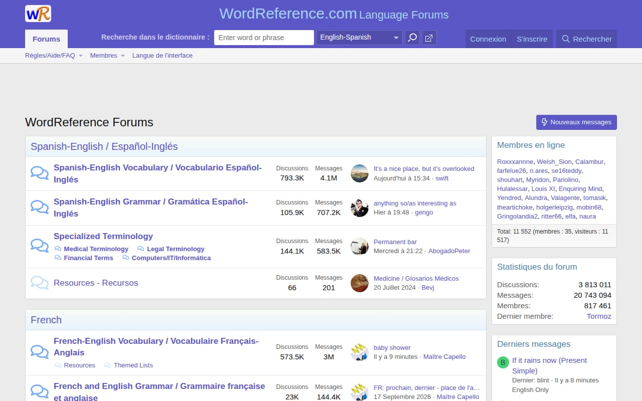Open the French category header
642x401 pixels.
(x=46, y=320)
